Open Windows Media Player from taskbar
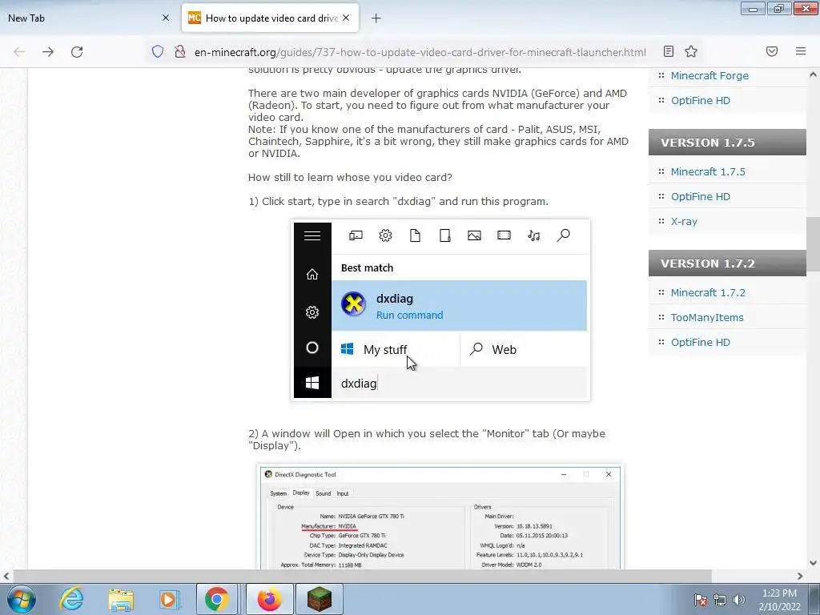 (x=168, y=599)
